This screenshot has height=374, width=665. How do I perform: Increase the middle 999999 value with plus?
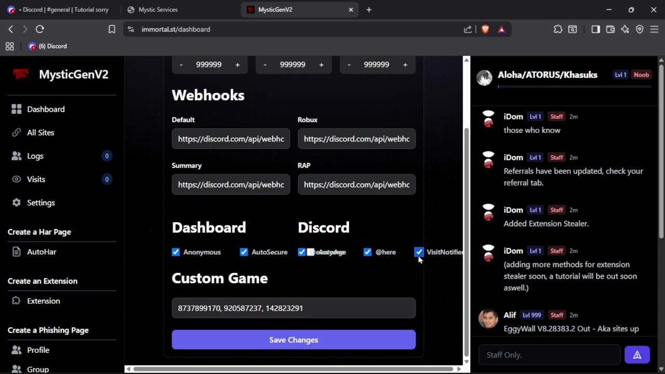pos(321,64)
